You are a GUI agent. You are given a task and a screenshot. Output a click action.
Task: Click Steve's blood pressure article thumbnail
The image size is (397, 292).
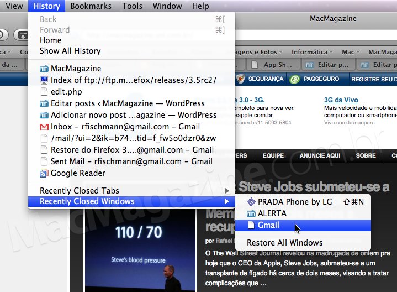coord(140,251)
